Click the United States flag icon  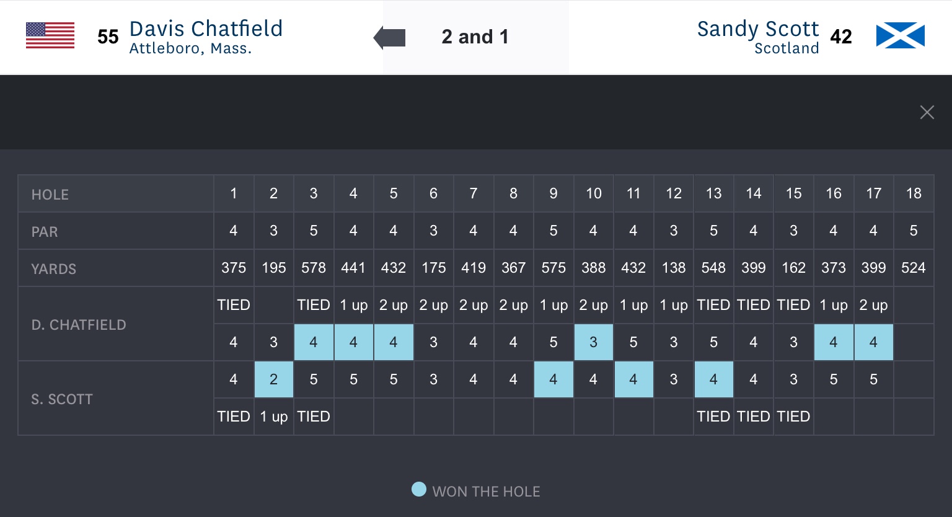(x=50, y=35)
